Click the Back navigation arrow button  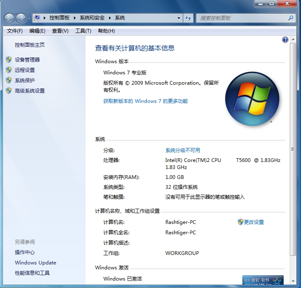pos(9,19)
